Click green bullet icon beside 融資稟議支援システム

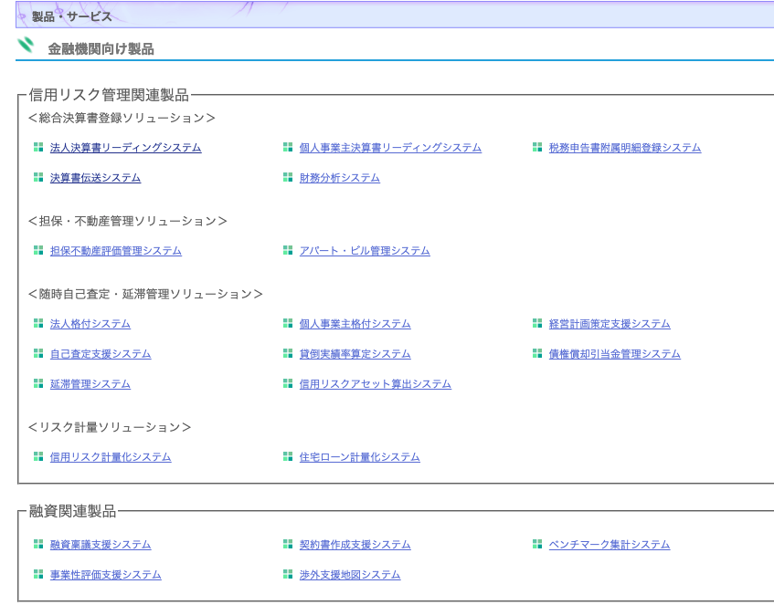(x=38, y=544)
